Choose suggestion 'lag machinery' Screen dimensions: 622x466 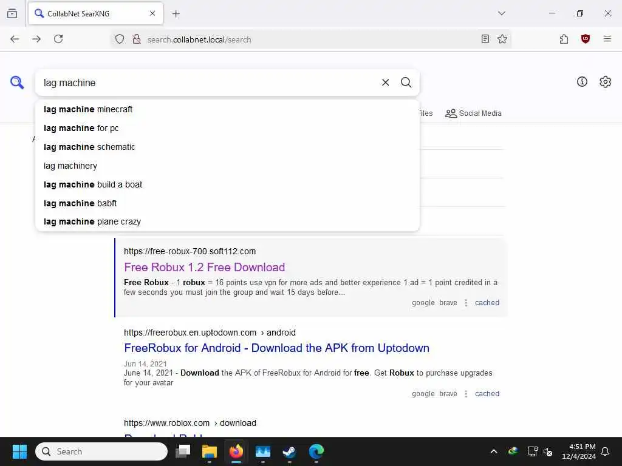click(x=227, y=166)
